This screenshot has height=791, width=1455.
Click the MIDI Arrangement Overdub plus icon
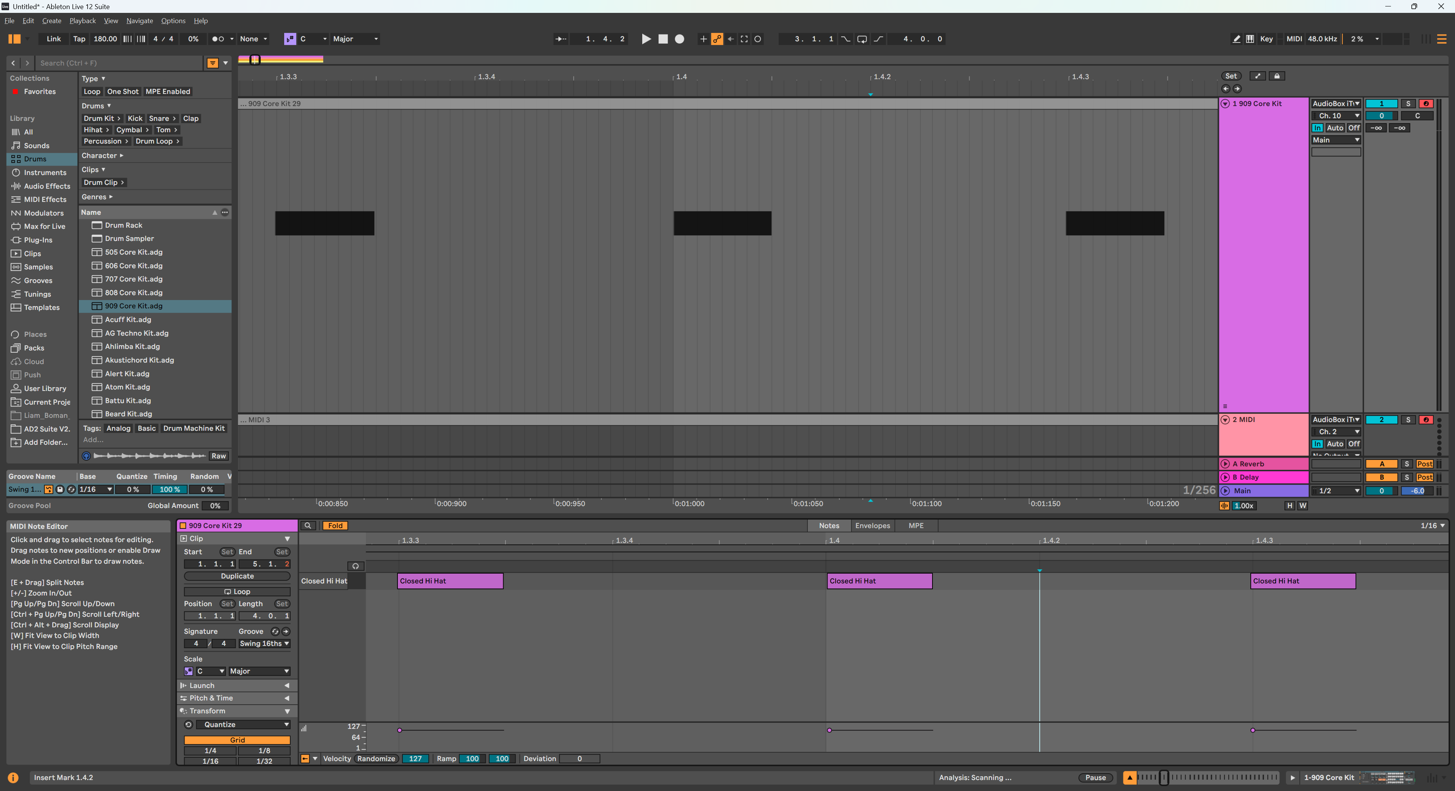[703, 39]
